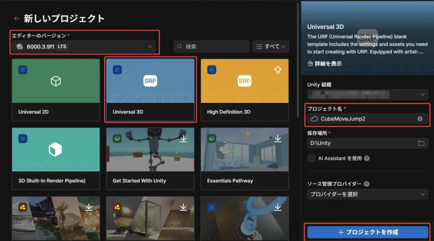Click the download icon on the blue headset template
434x241 pixels.
[x=278, y=207]
